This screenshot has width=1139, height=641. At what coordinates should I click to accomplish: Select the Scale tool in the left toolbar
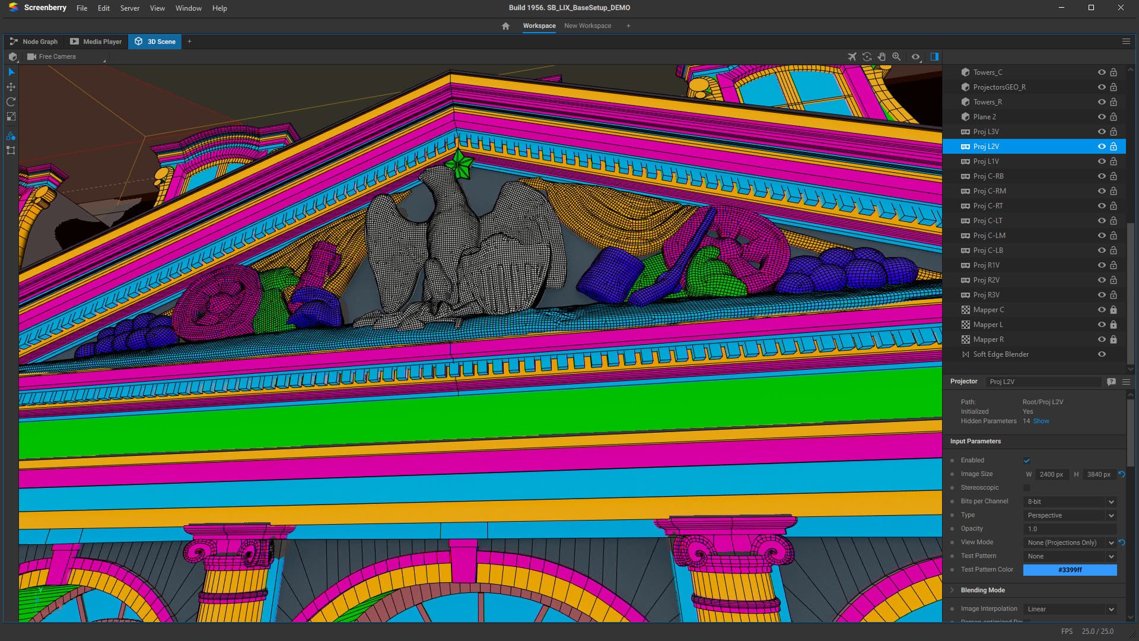pyautogui.click(x=11, y=116)
